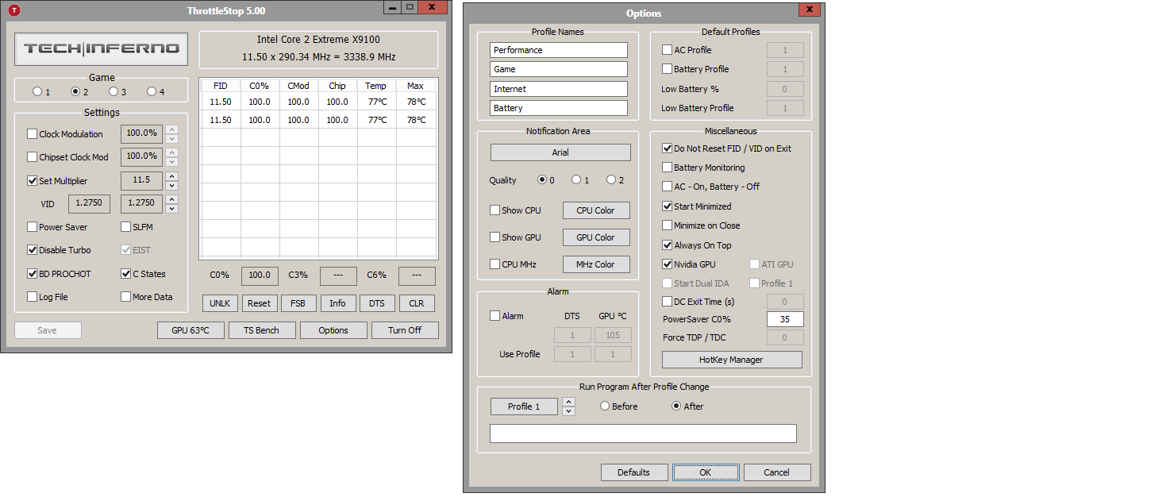Image resolution: width=1166 pixels, height=497 pixels.
Task: Click the GPU 63°C button
Action: pos(191,330)
